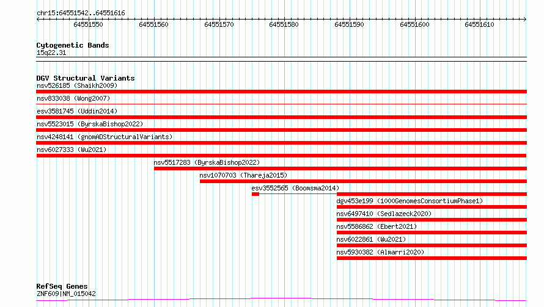Viewport: 544px width, 307px height.
Task: Open nsv5523015 (ByrskaBishop2022) variant details
Action: [x=90, y=124]
